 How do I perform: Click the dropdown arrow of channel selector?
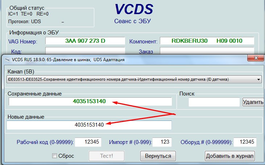258,80
